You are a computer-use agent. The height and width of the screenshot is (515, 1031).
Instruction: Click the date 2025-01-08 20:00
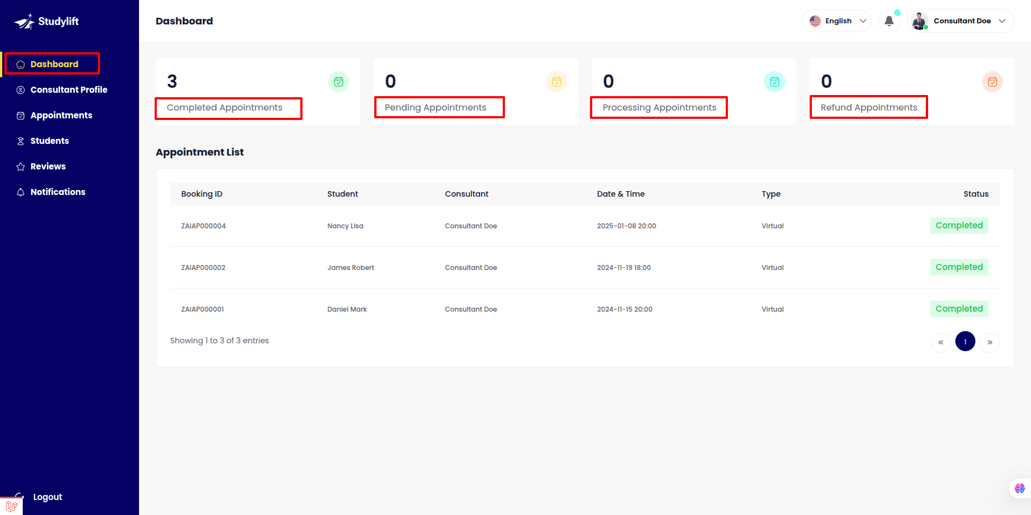click(627, 226)
